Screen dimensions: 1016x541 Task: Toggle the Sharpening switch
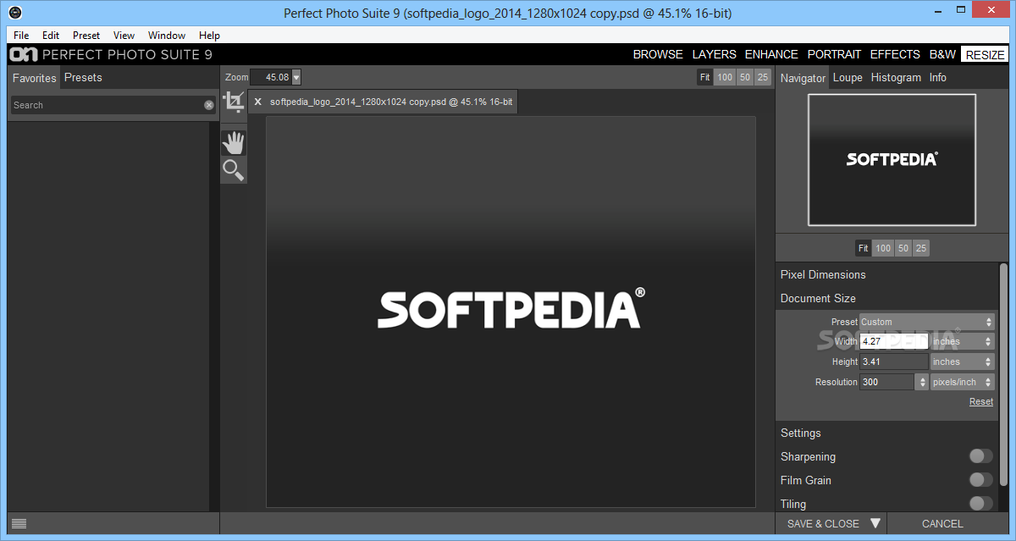tap(980, 456)
